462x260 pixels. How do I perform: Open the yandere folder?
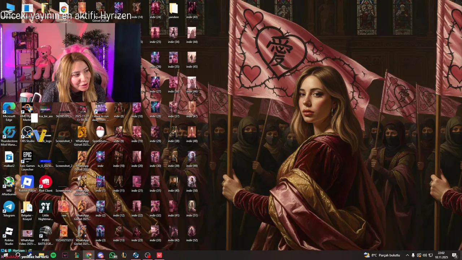pyautogui.click(x=174, y=10)
